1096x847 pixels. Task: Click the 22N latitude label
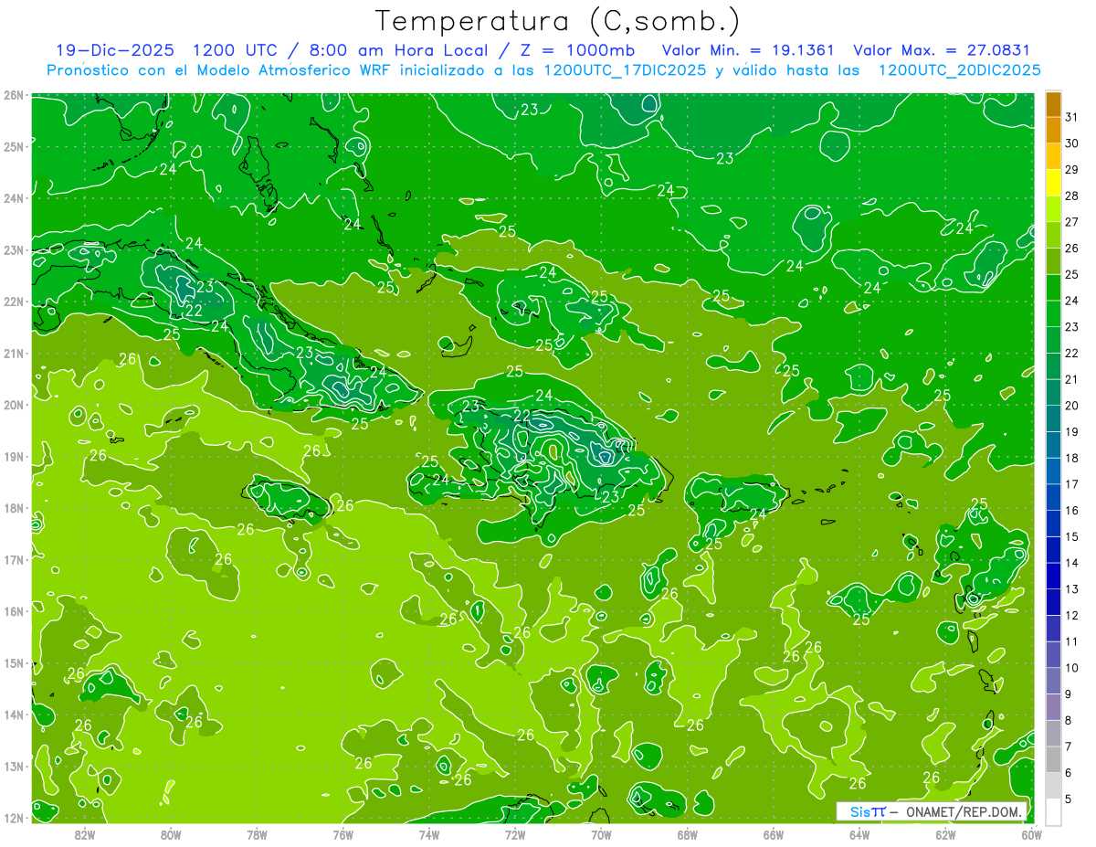click(15, 302)
